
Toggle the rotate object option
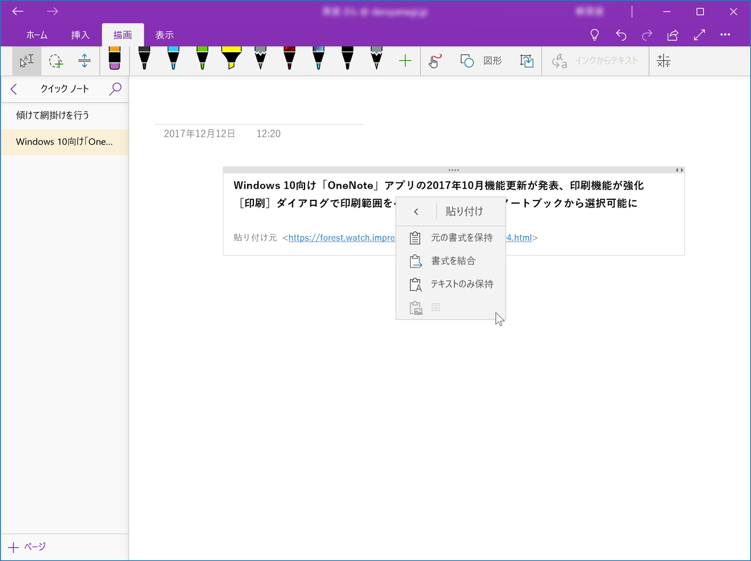526,60
